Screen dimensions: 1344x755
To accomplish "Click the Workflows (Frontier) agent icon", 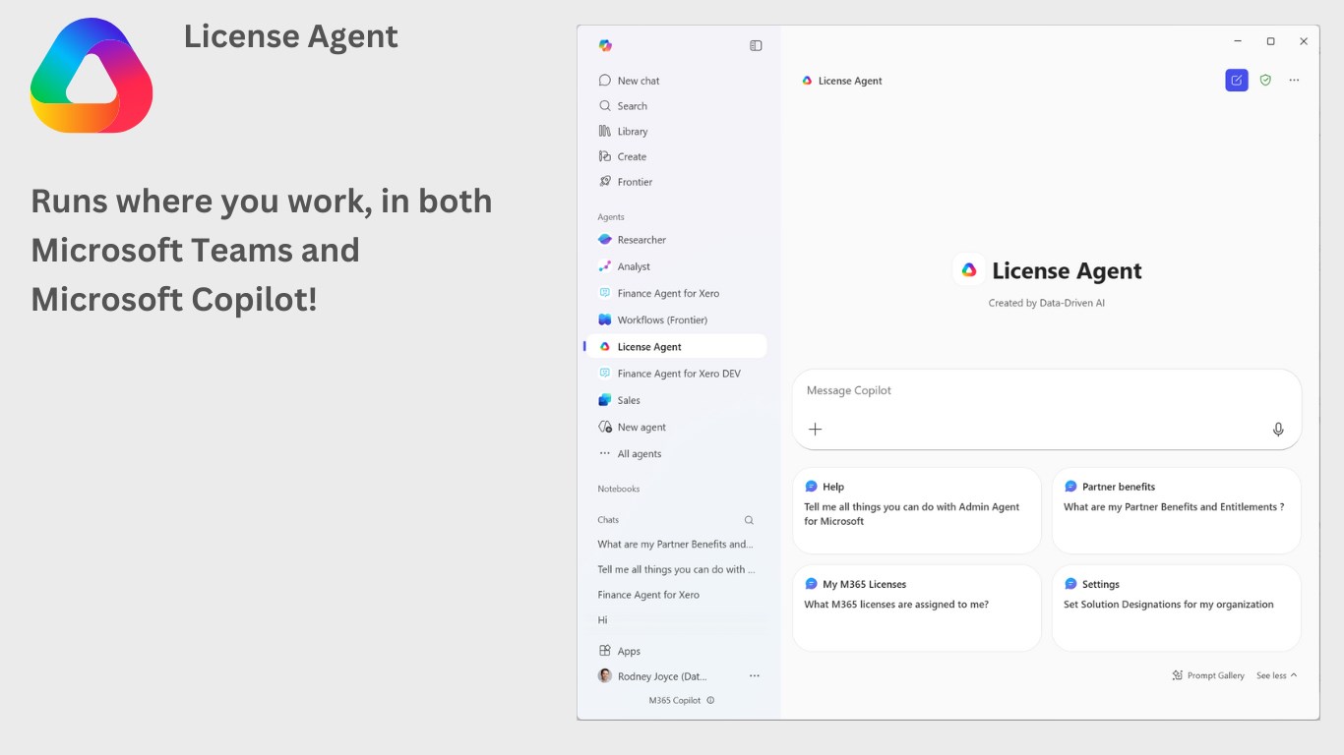I will pos(605,319).
